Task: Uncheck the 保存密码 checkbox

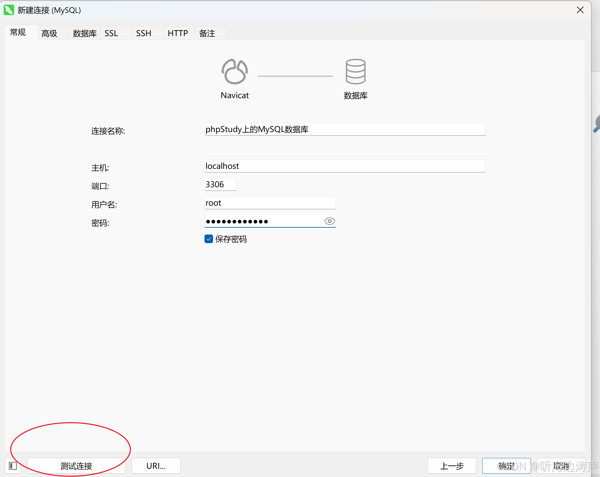Action: point(209,239)
